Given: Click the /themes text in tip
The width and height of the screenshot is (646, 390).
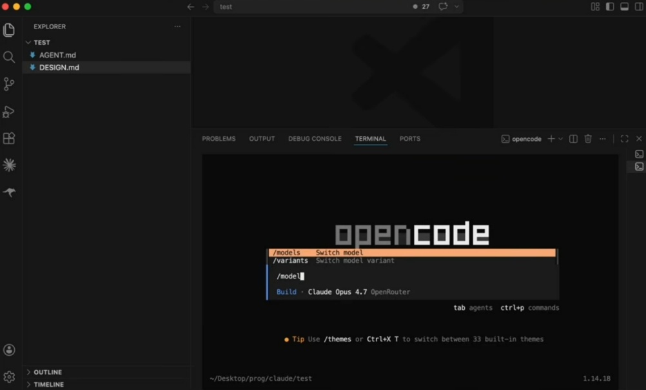Looking at the screenshot, I should tap(337, 339).
